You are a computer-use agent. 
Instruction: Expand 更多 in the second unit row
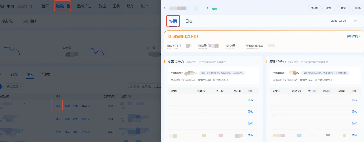tap(86, 119)
